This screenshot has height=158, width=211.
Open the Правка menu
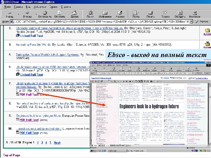(x=18, y=7)
